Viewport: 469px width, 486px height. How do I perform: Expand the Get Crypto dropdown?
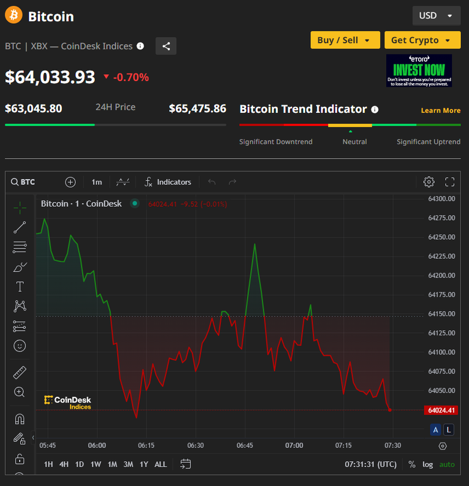point(422,40)
